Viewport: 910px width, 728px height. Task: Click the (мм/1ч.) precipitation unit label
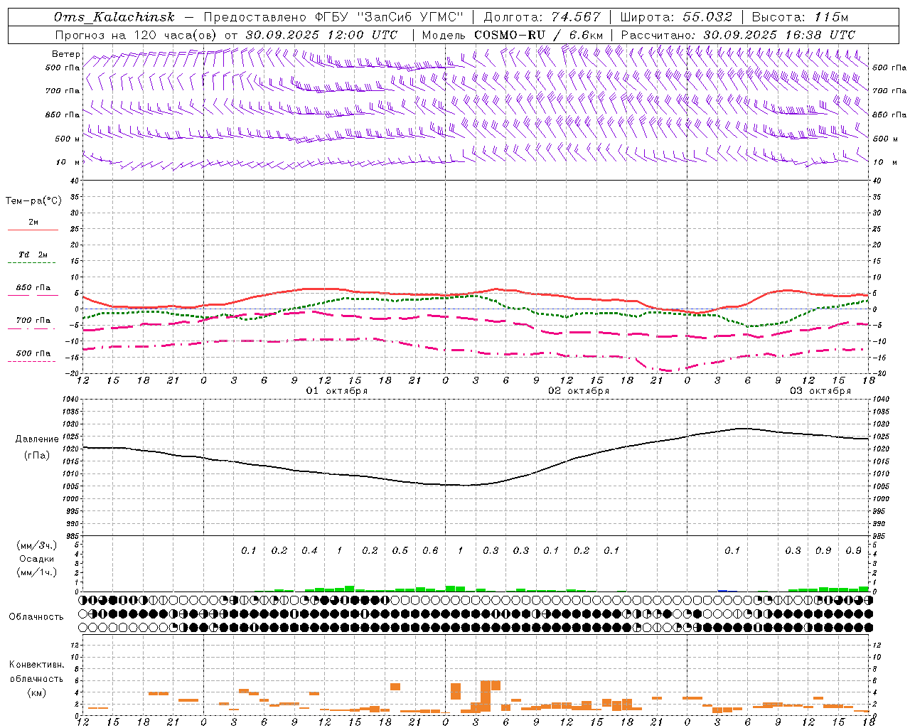[x=36, y=572]
